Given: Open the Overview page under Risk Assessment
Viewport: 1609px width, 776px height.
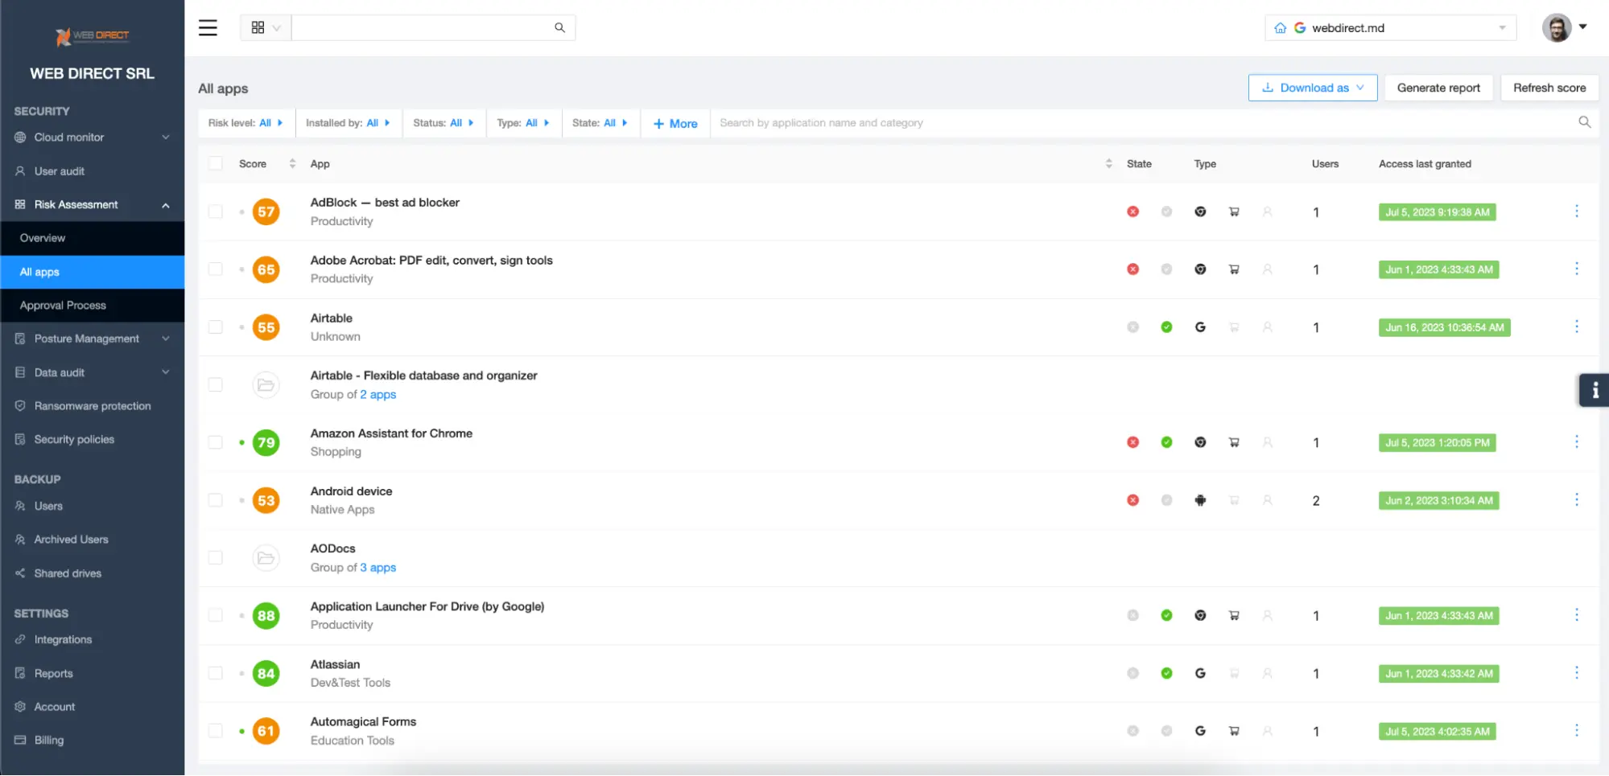Looking at the screenshot, I should pyautogui.click(x=42, y=237).
